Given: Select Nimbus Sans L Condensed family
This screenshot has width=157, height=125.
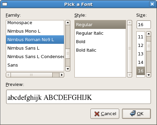Looking at the screenshot, I should pyautogui.click(x=35, y=57).
